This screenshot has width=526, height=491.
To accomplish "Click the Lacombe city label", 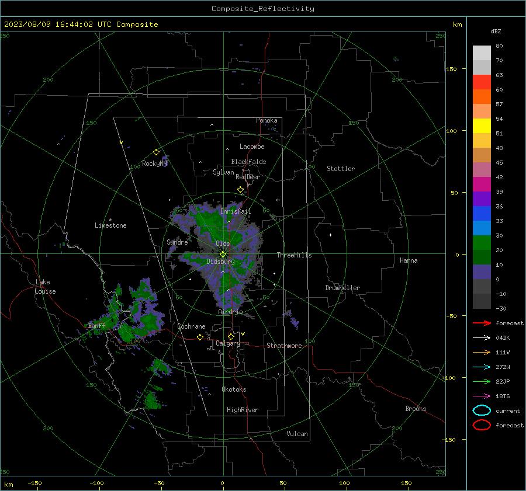I will pyautogui.click(x=252, y=147).
